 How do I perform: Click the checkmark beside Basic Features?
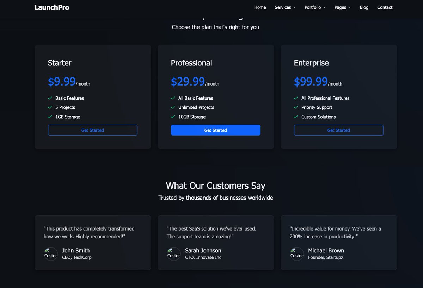50,98
